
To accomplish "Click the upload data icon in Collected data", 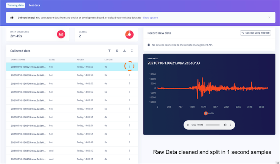I will 124,51.
